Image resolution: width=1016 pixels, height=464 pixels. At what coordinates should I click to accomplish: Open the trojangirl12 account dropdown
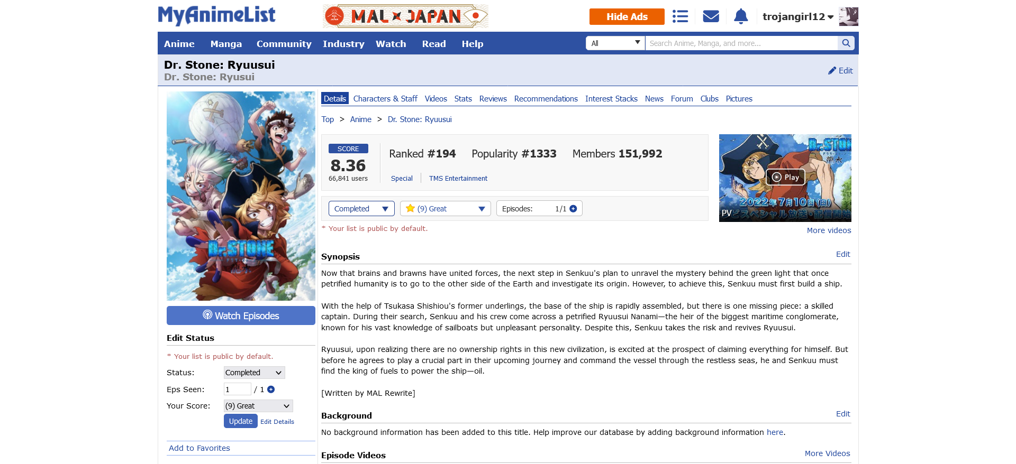coord(798,17)
